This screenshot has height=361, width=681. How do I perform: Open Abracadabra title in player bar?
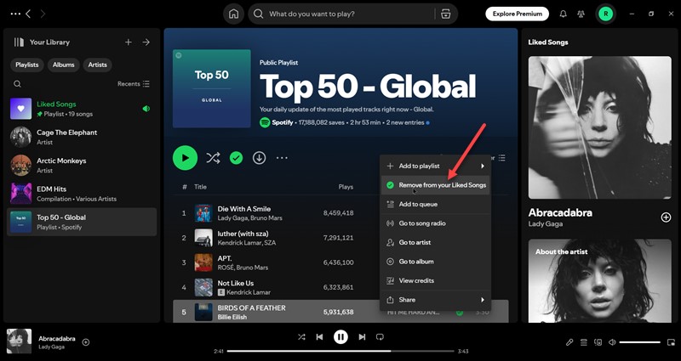[57, 338]
